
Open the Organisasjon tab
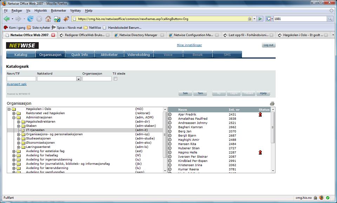pyautogui.click(x=50, y=55)
